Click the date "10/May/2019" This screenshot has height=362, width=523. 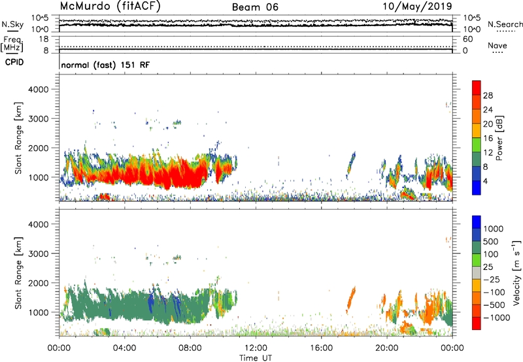coord(417,7)
